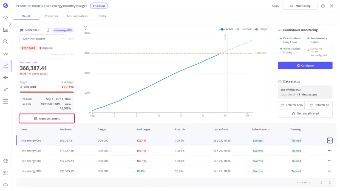This screenshot has height=191, width=340.
Task: Click the 106.1% target value
Action: 142,151
